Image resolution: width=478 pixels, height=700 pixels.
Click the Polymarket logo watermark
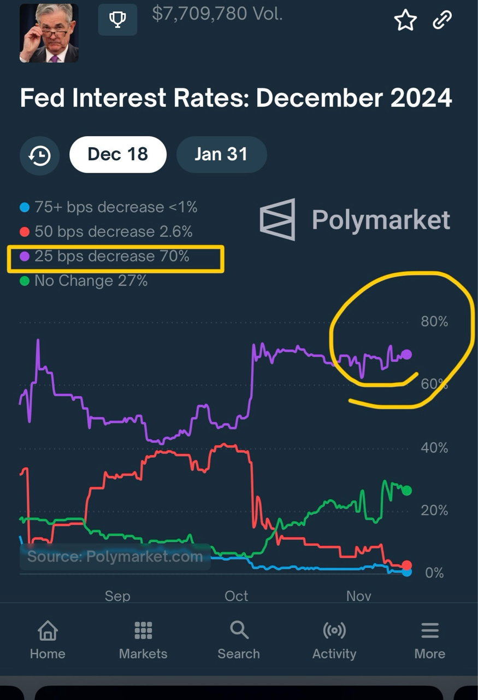pyautogui.click(x=355, y=219)
